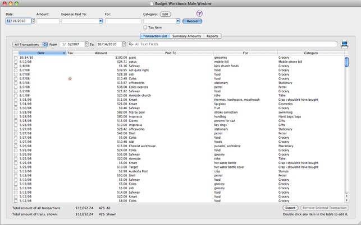This screenshot has height=225, width=361.
Task: Click the 'stroke correction' cell
Action: coord(226,112)
